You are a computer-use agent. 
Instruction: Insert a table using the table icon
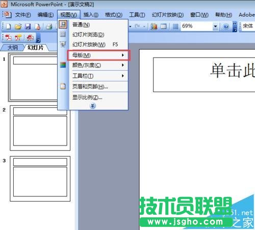tap(164, 26)
